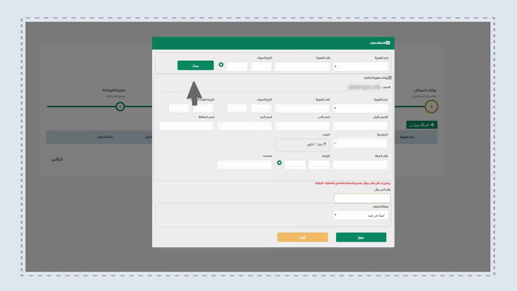Click the green clear icon beside passport date

[x=279, y=162]
